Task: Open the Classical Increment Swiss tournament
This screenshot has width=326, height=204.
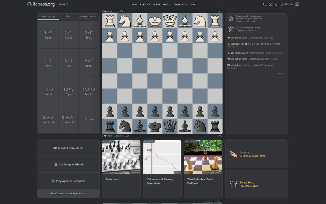Action: pyautogui.click(x=256, y=29)
